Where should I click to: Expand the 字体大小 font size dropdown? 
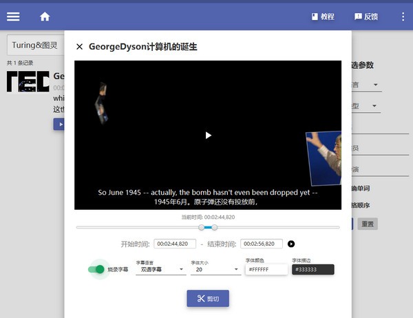click(215, 270)
